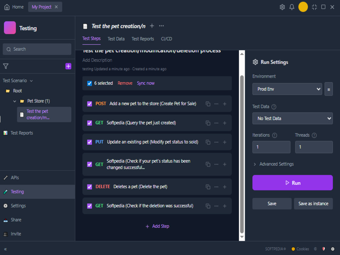Open the yellow user avatar menu
Viewport: 340px width, 255px height.
pos(303,7)
